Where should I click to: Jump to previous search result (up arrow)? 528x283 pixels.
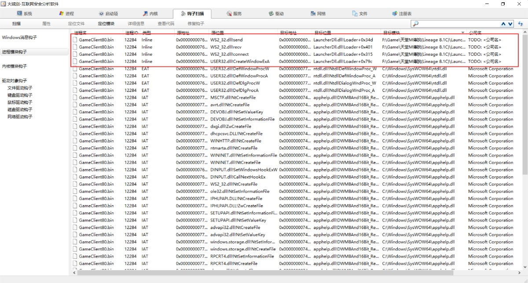click(x=503, y=24)
